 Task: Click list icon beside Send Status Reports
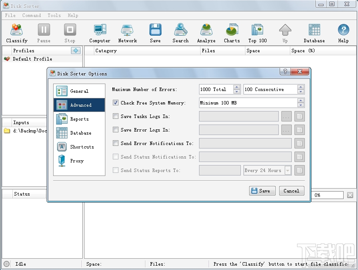click(x=300, y=170)
